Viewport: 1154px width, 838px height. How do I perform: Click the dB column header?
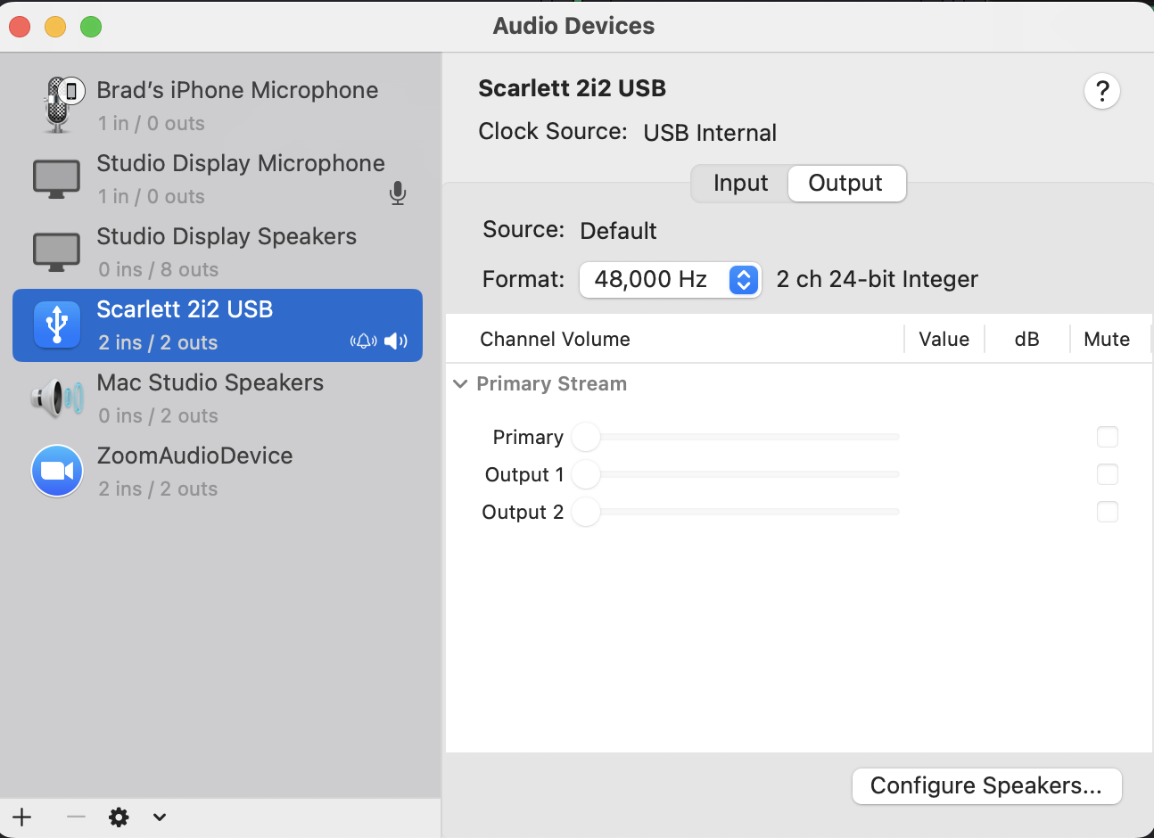[x=1026, y=340]
